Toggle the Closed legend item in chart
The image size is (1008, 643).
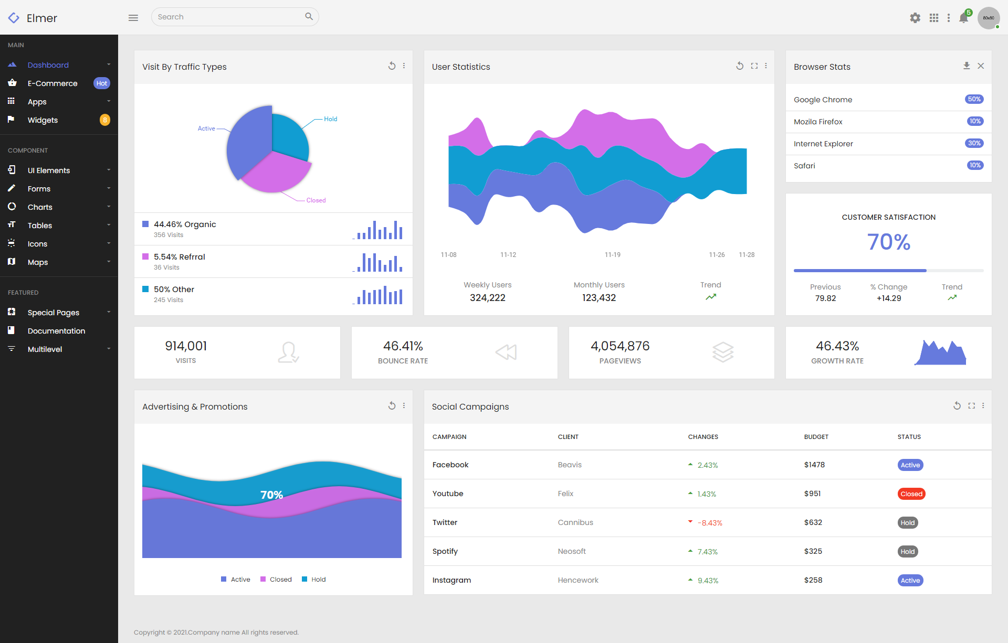[276, 580]
